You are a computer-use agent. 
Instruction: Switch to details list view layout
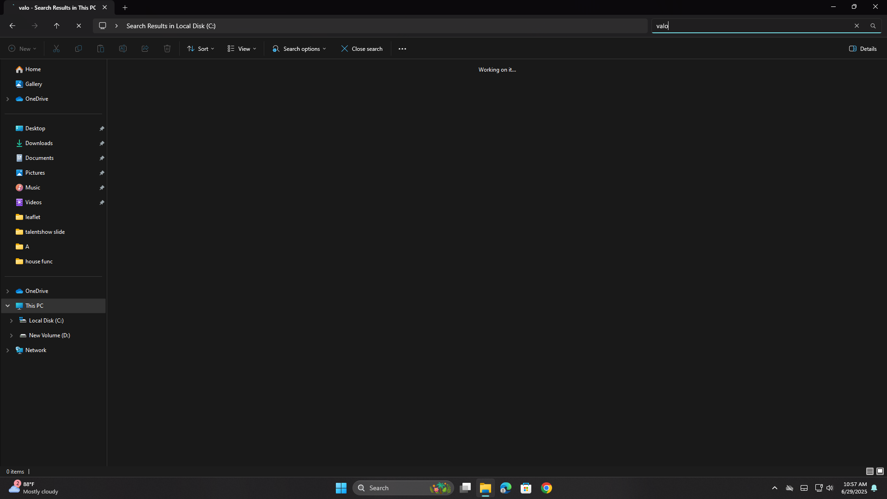(x=870, y=471)
